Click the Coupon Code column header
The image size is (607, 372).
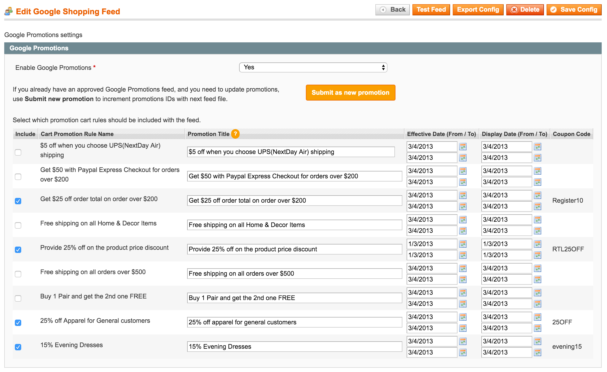click(571, 134)
